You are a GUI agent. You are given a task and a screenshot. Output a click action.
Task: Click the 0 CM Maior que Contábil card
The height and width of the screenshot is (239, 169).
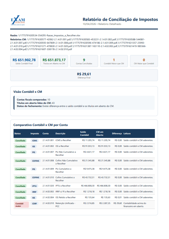[x=144, y=61]
